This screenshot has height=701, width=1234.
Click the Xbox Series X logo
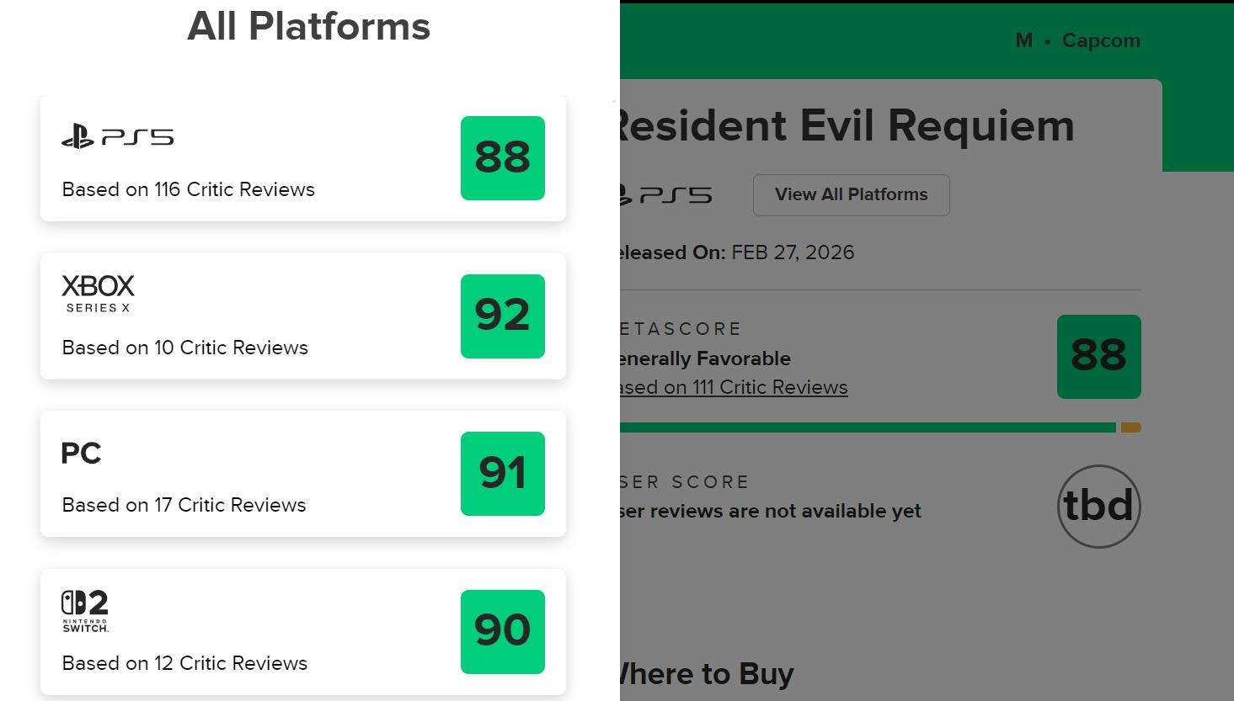click(98, 294)
